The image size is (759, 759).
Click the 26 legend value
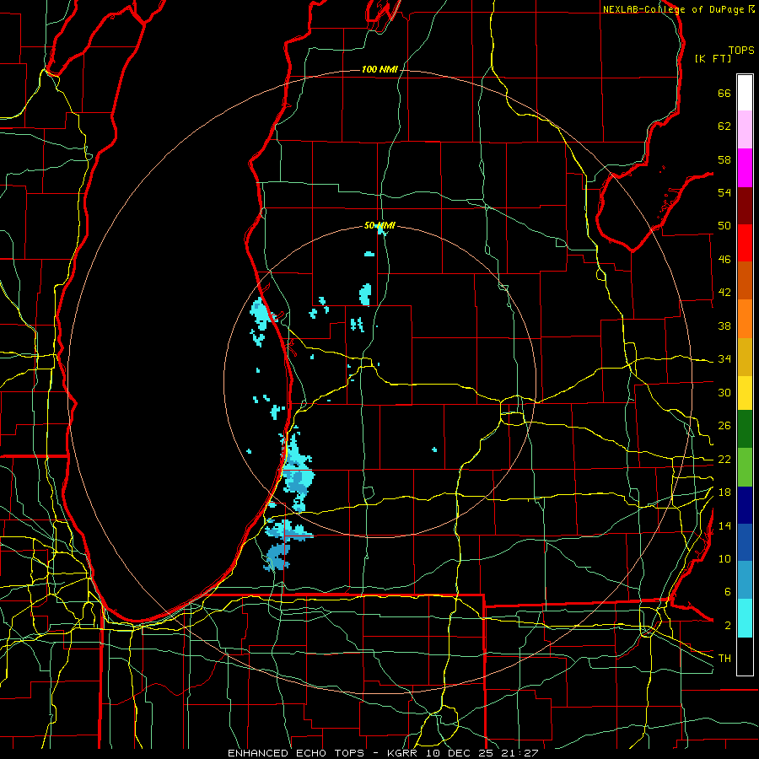pyautogui.click(x=724, y=426)
